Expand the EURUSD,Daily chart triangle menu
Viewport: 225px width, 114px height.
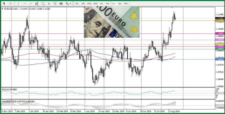click(2, 9)
